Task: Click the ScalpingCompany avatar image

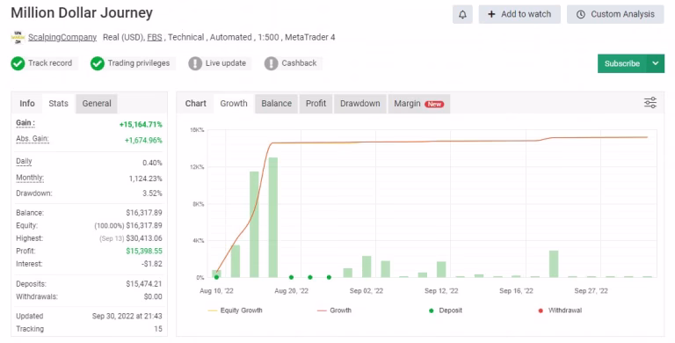Action: point(18,37)
